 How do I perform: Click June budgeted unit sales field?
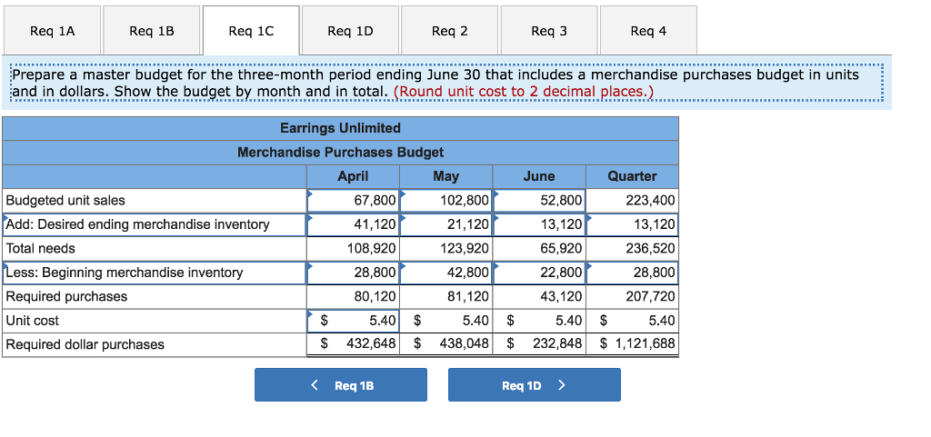pyautogui.click(x=539, y=201)
